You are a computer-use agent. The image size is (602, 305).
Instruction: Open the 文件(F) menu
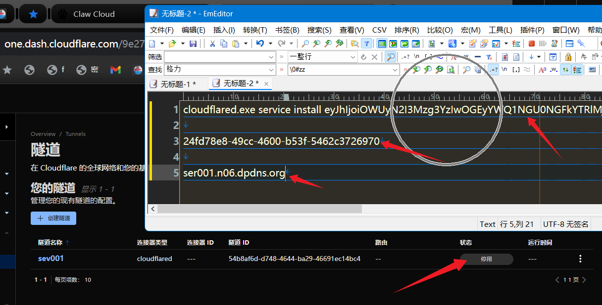pyautogui.click(x=162, y=30)
